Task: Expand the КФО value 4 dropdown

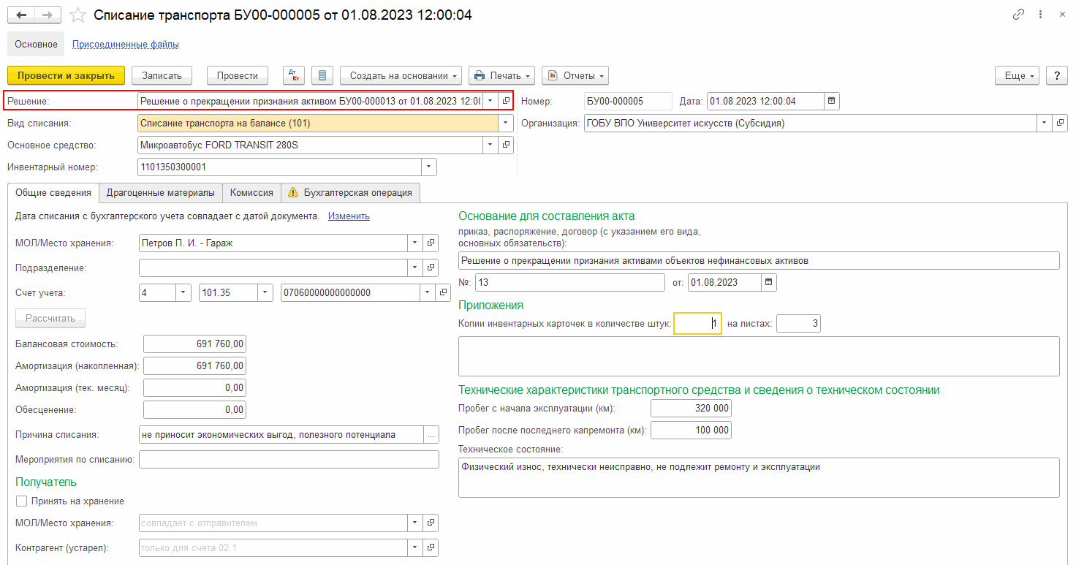Action: (184, 292)
